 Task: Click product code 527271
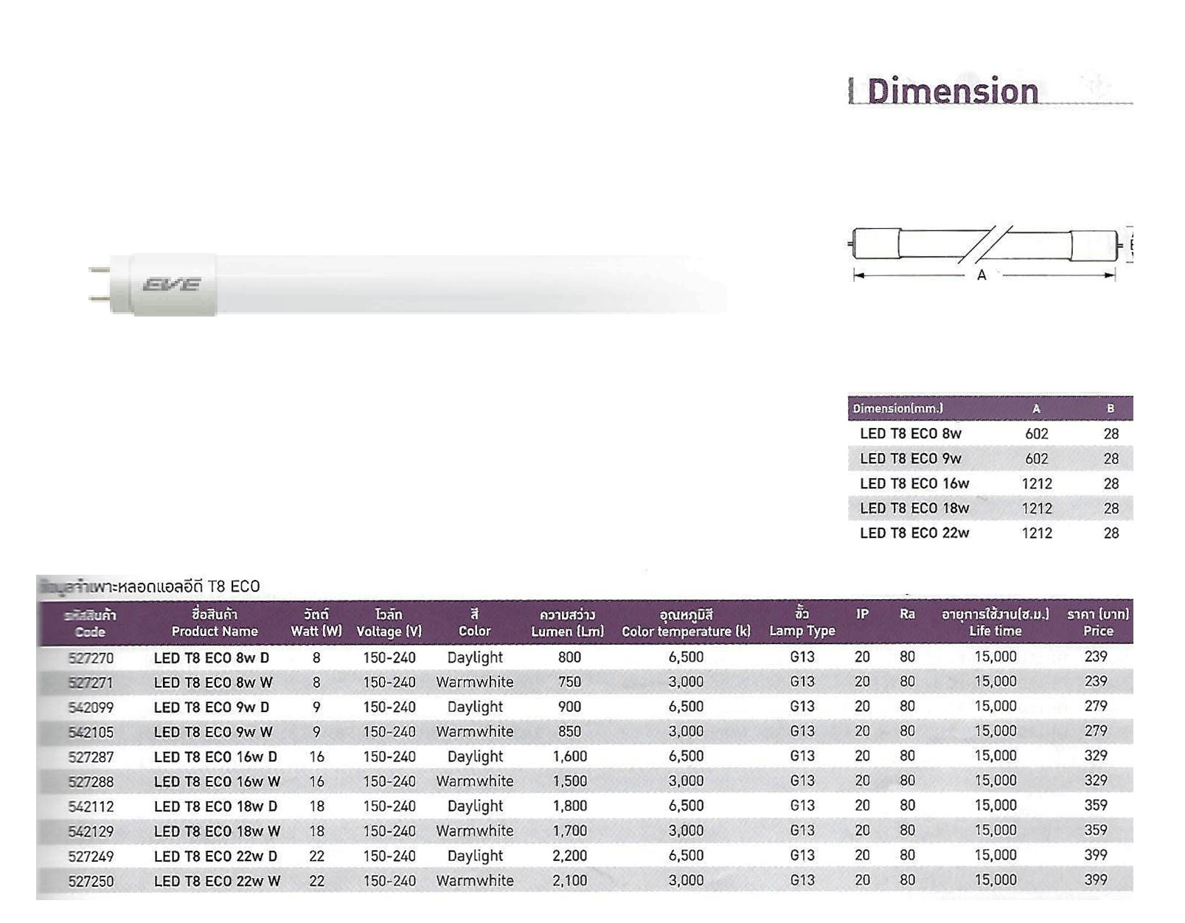pos(91,683)
